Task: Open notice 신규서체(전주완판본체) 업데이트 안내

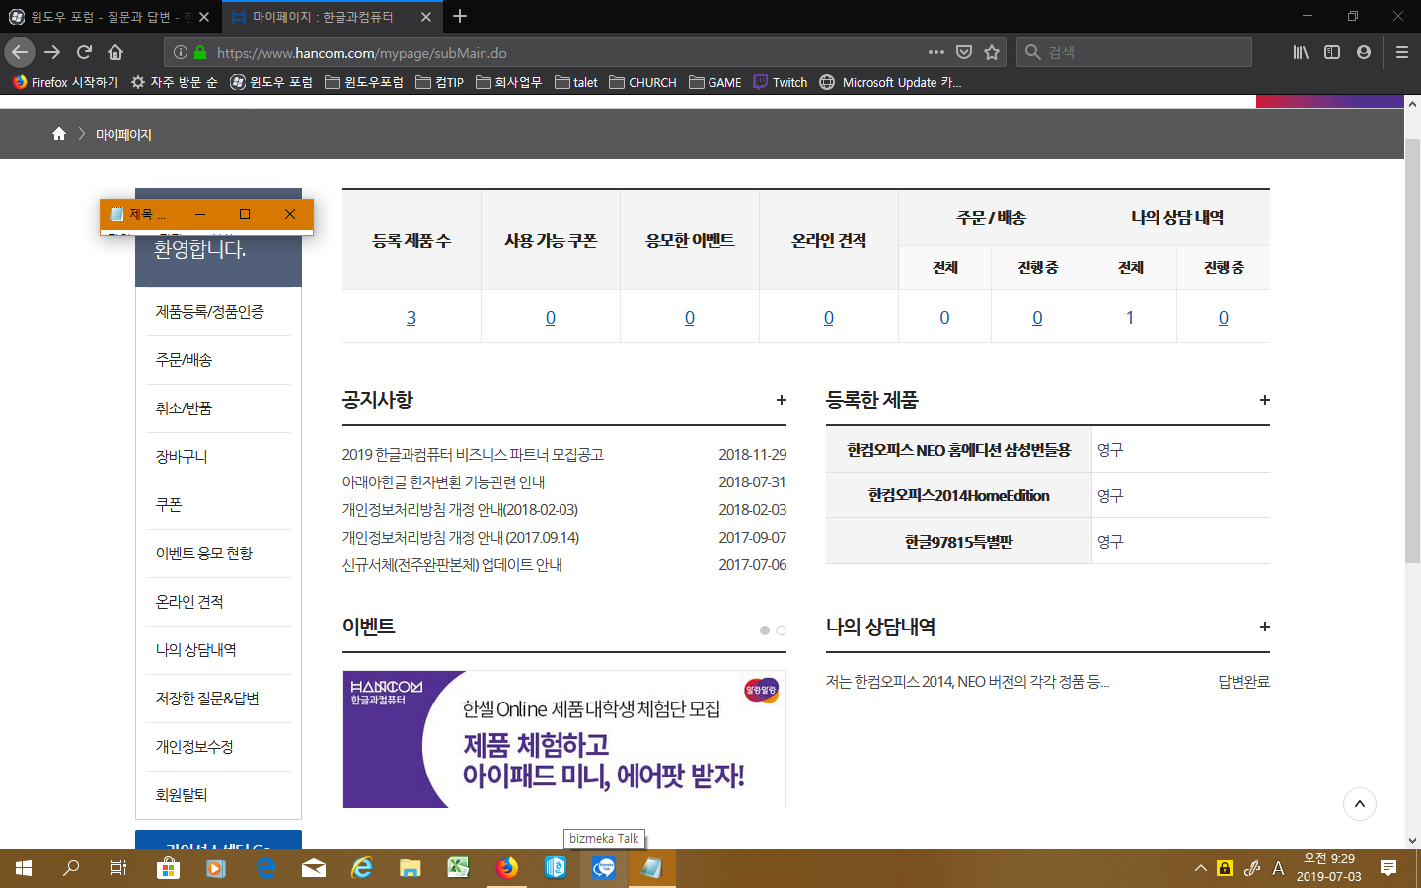Action: [x=452, y=565]
